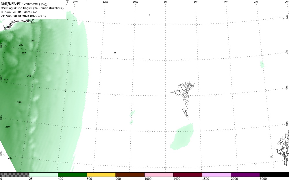
Task: Click the 'DMI/NEA-FI' title text
Action: pos(10,4)
